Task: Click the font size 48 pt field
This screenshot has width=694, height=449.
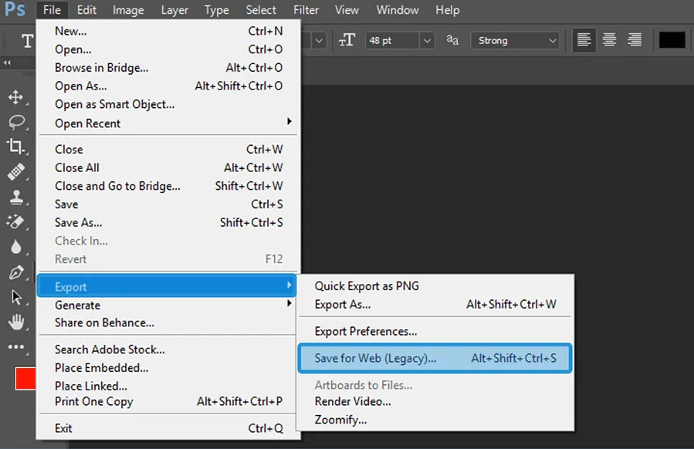Action: [392, 41]
